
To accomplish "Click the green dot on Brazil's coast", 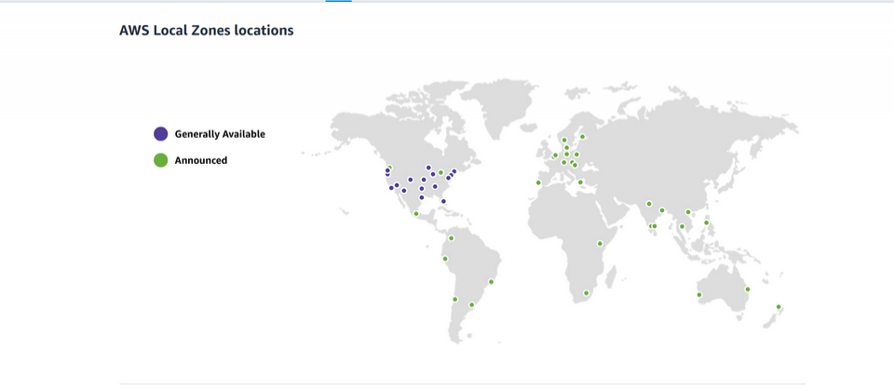I will (x=491, y=281).
